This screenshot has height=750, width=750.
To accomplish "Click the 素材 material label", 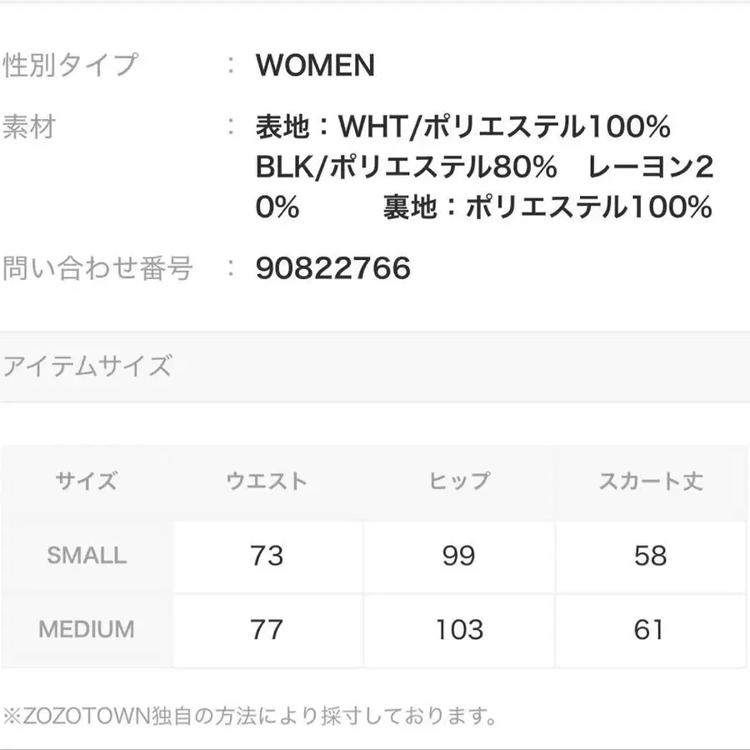I will coord(29,128).
